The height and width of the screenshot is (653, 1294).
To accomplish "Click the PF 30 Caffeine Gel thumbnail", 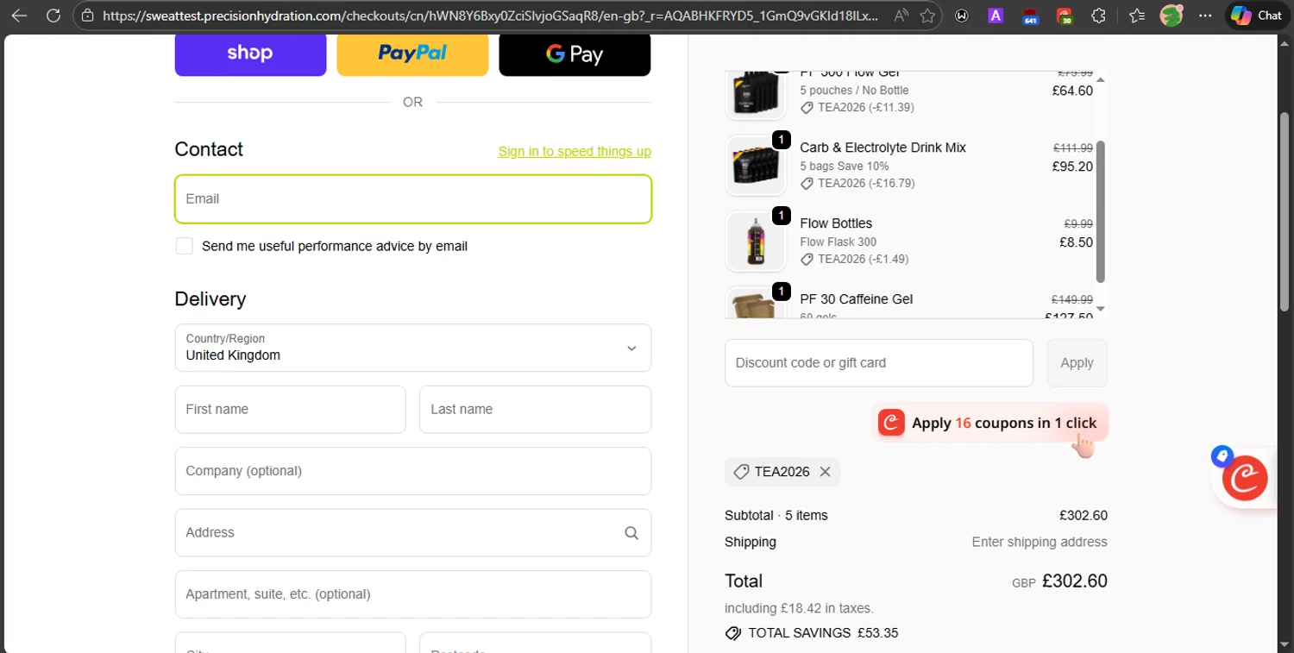I will [757, 303].
